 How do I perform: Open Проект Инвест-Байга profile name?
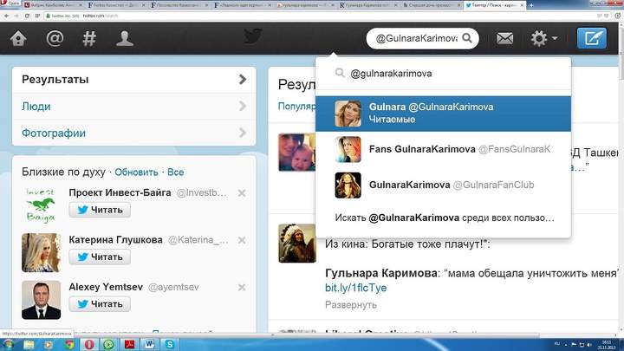(120, 192)
